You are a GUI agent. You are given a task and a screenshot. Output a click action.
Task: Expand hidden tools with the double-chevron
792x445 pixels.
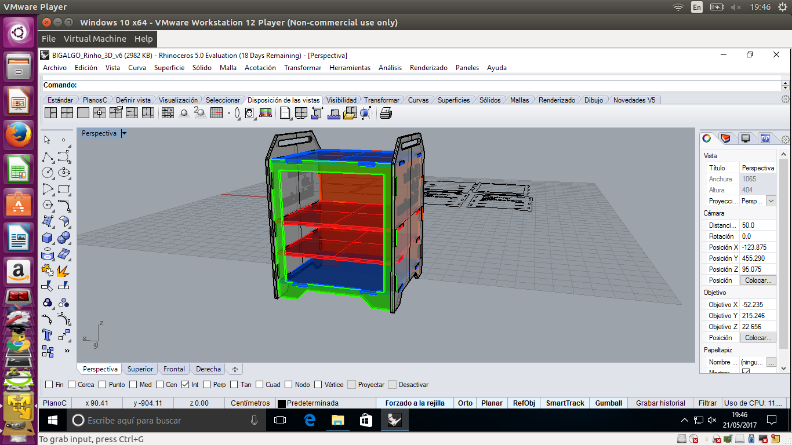pyautogui.click(x=67, y=351)
